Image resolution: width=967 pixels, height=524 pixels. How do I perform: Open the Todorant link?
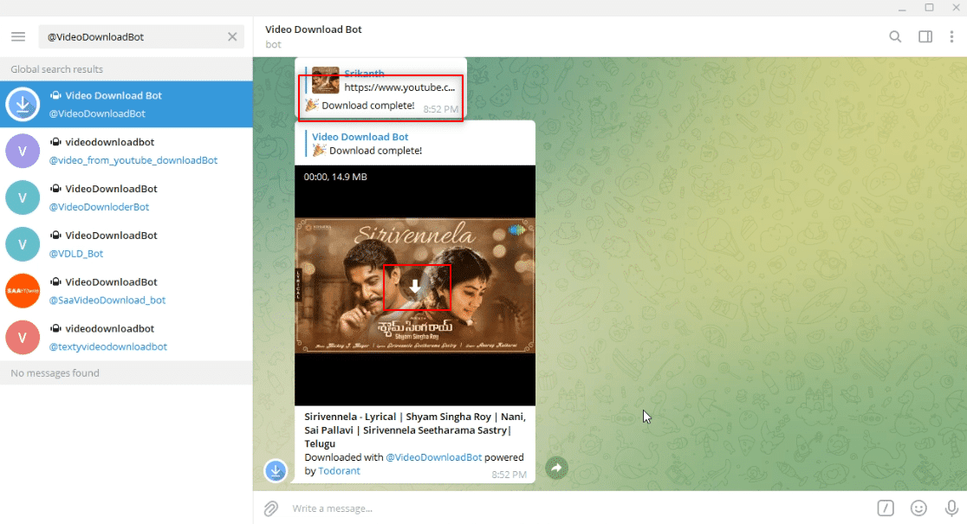coord(339,470)
